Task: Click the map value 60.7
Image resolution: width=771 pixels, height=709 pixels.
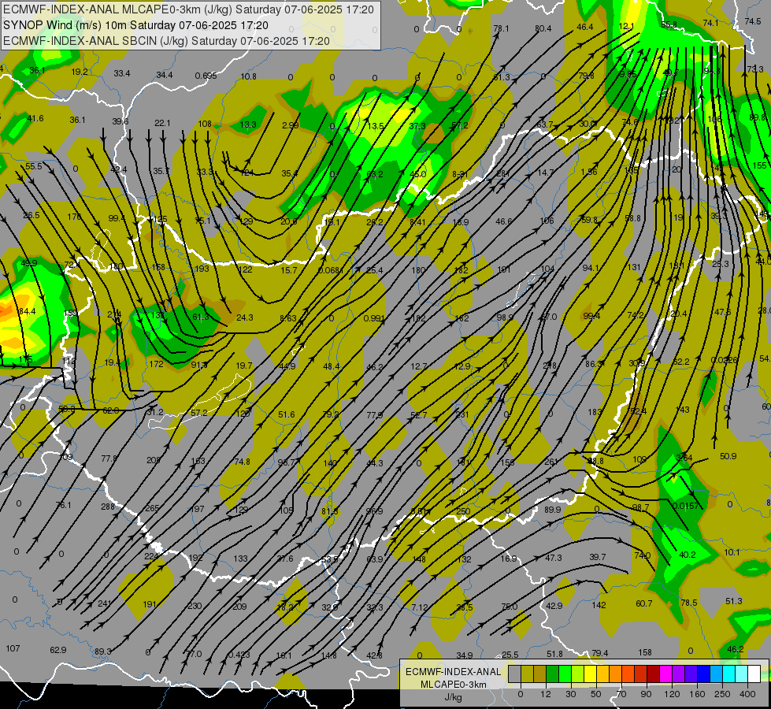Action: pyautogui.click(x=643, y=603)
